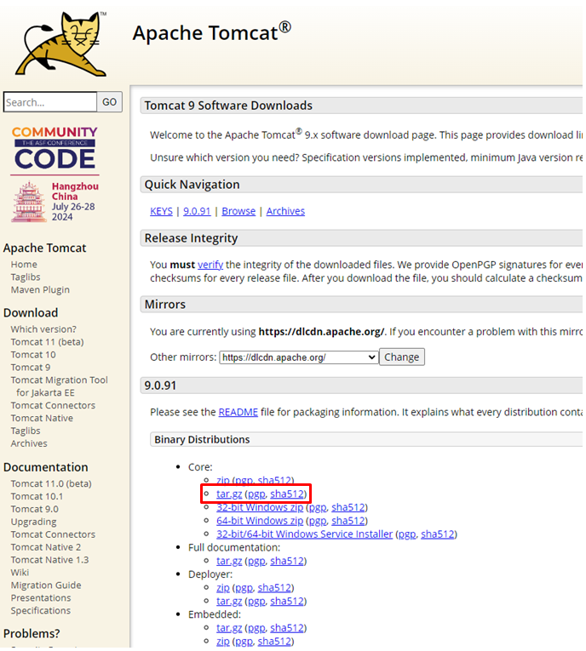Open Tomcat 10 download link in sidebar
Screen dimensions: 586x651
[x=33, y=355]
